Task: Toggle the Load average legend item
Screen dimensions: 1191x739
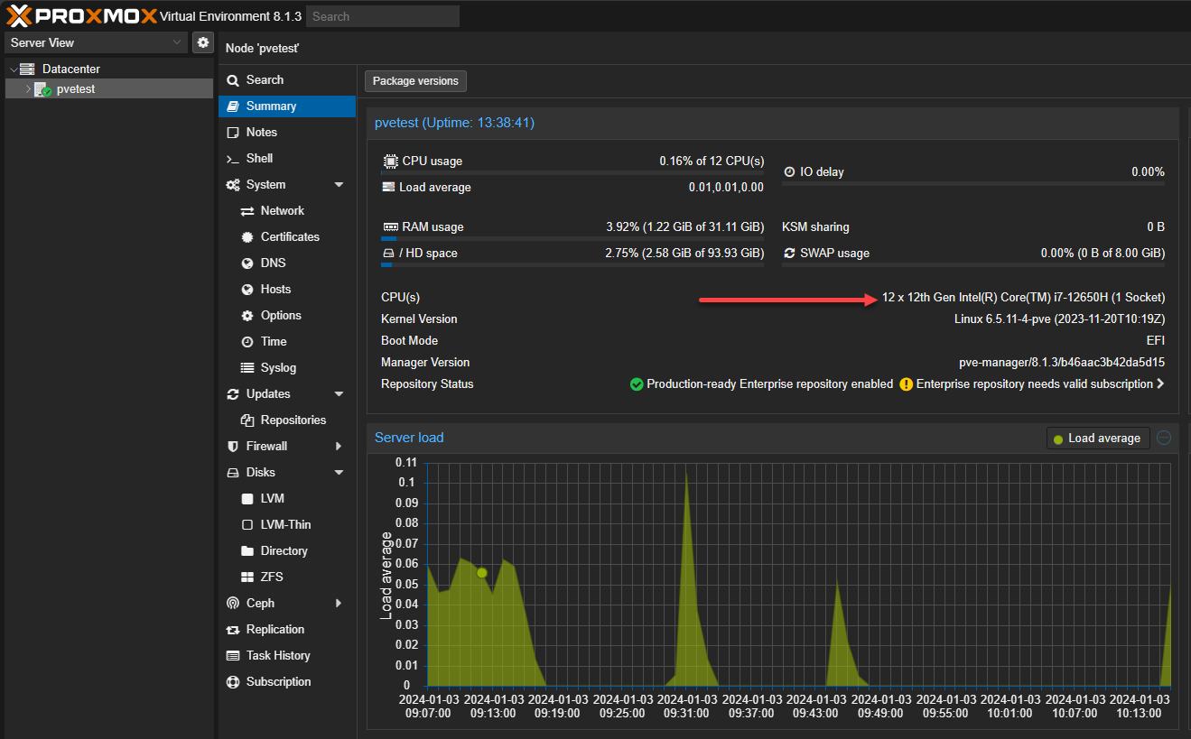Action: pyautogui.click(x=1097, y=439)
